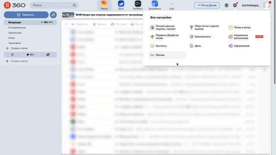Open Правила обработки писем settings
This screenshot has height=155, width=276.
click(167, 37)
